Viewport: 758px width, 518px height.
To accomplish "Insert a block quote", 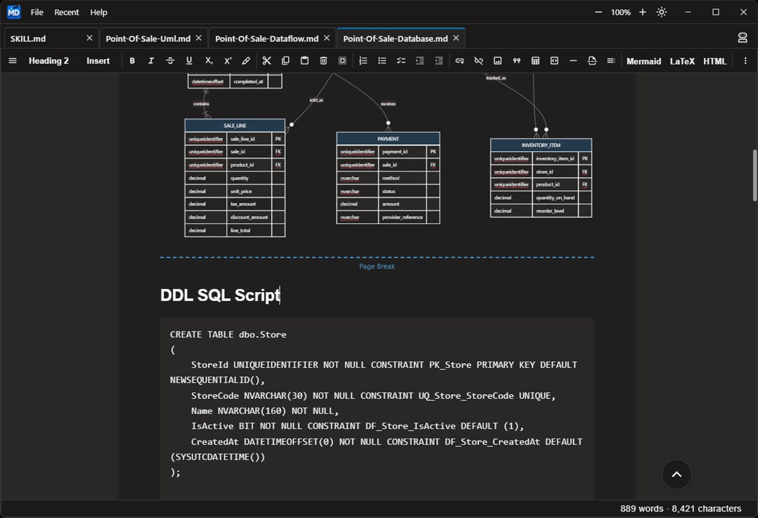I will 517,61.
